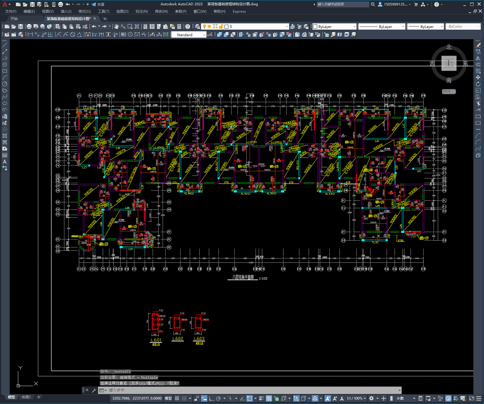Select the Diameter dimension tool
484x404 pixels.
[73, 34]
